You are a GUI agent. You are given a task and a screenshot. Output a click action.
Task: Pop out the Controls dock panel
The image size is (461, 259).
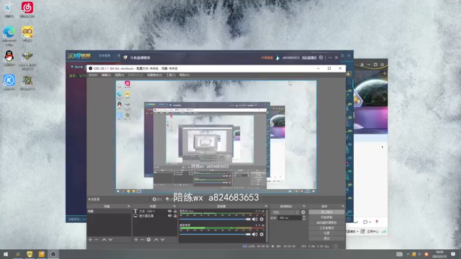click(342, 206)
